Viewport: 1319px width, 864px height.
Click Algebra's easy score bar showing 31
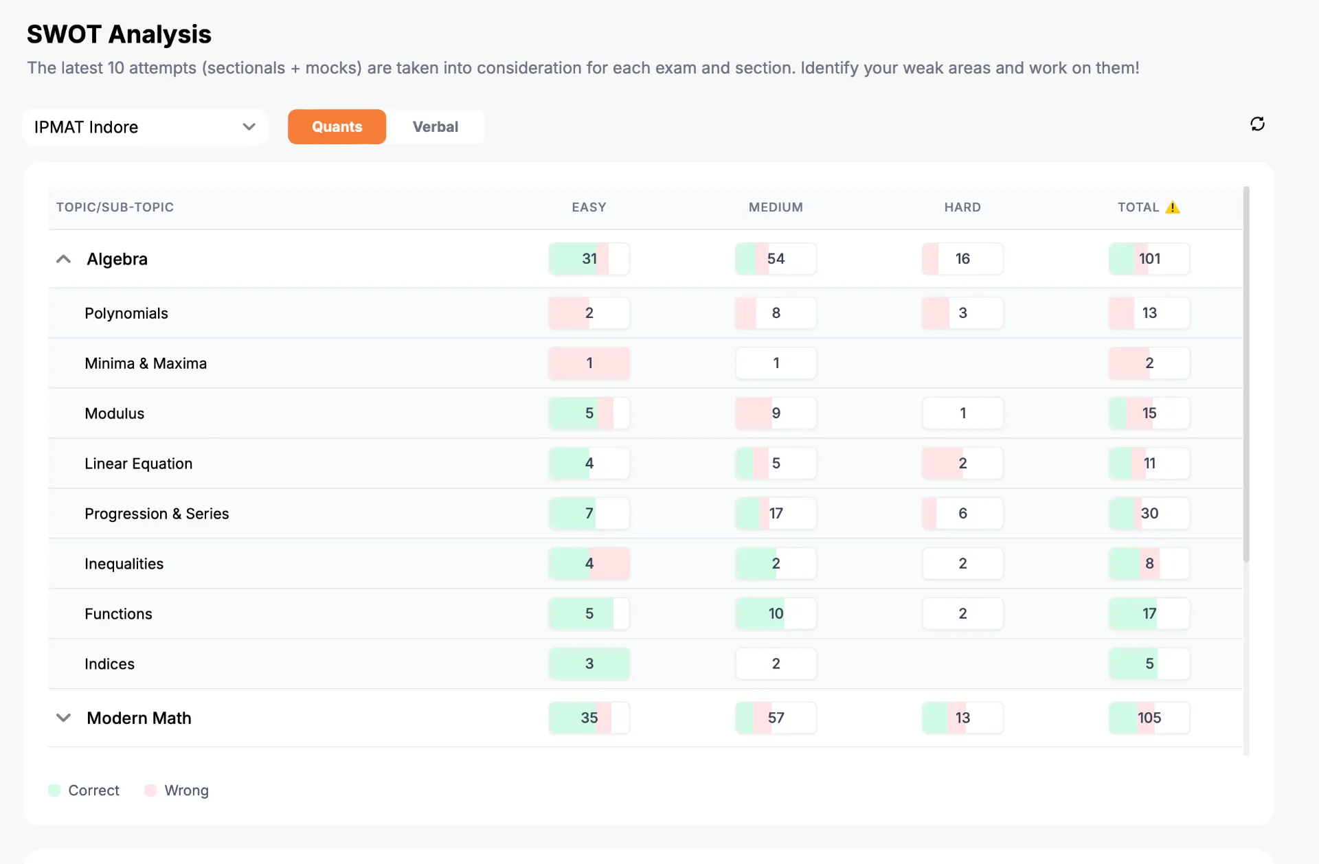[589, 259]
